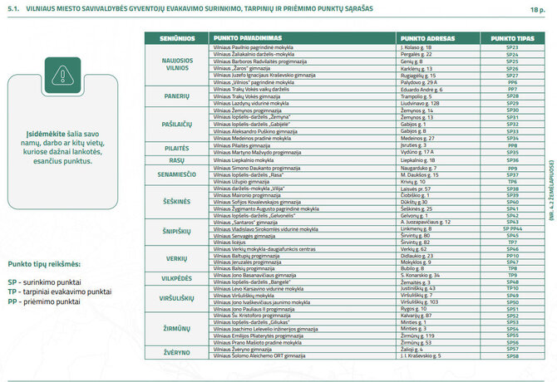Click the VILKPĖDĖS district cell
The width and height of the screenshot is (557, 382).
point(177,278)
